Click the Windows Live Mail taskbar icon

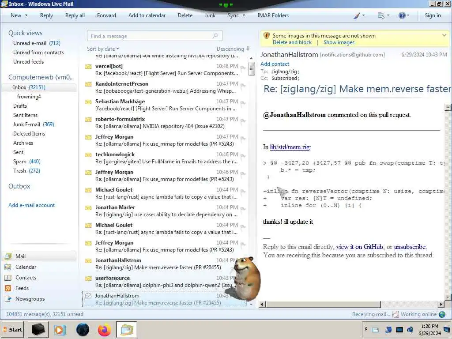[127, 329]
